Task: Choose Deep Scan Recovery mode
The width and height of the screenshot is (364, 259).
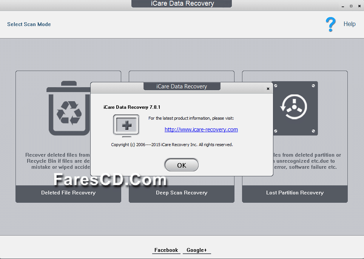Action: coord(182,194)
